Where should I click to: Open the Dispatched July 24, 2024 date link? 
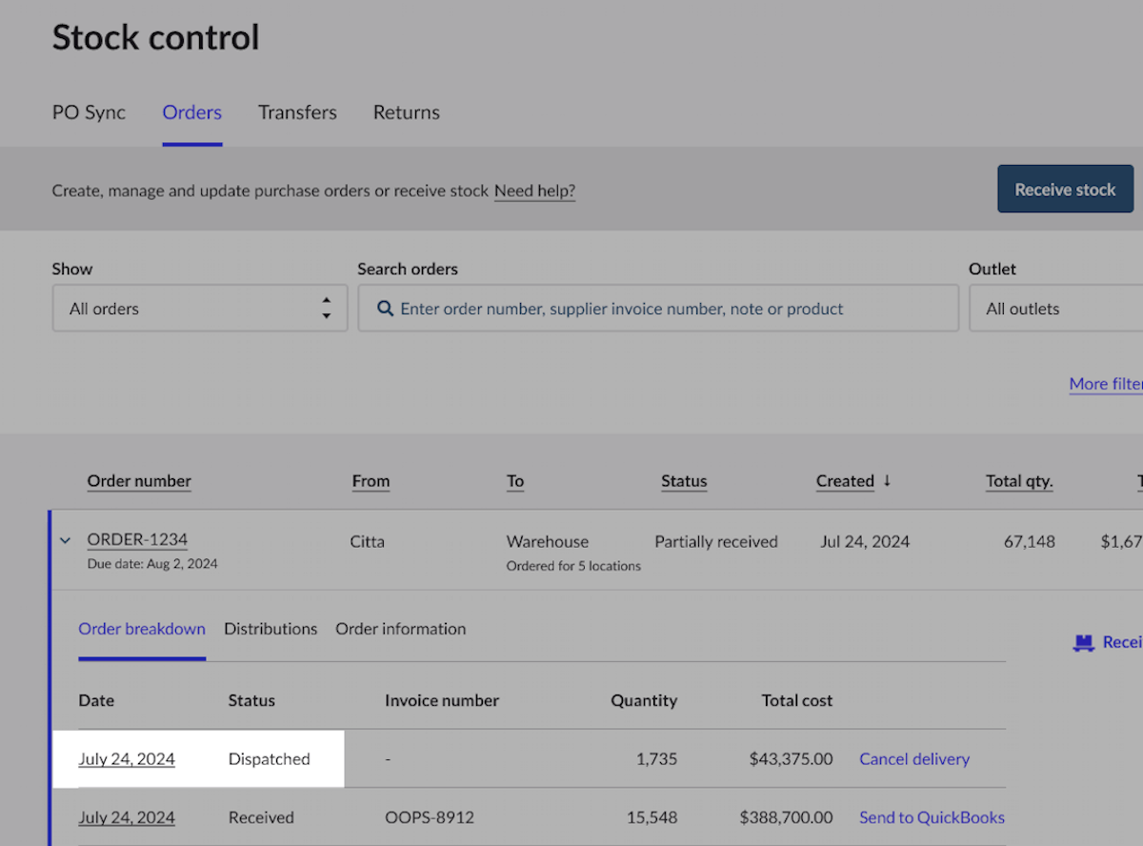(x=127, y=759)
